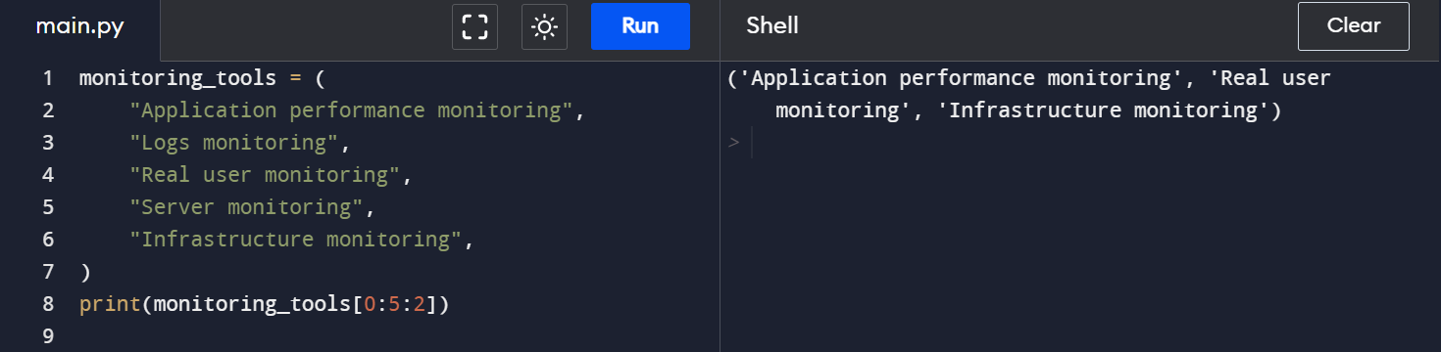Select the main.py file tab
The width and height of the screenshot is (1441, 352).
(79, 26)
